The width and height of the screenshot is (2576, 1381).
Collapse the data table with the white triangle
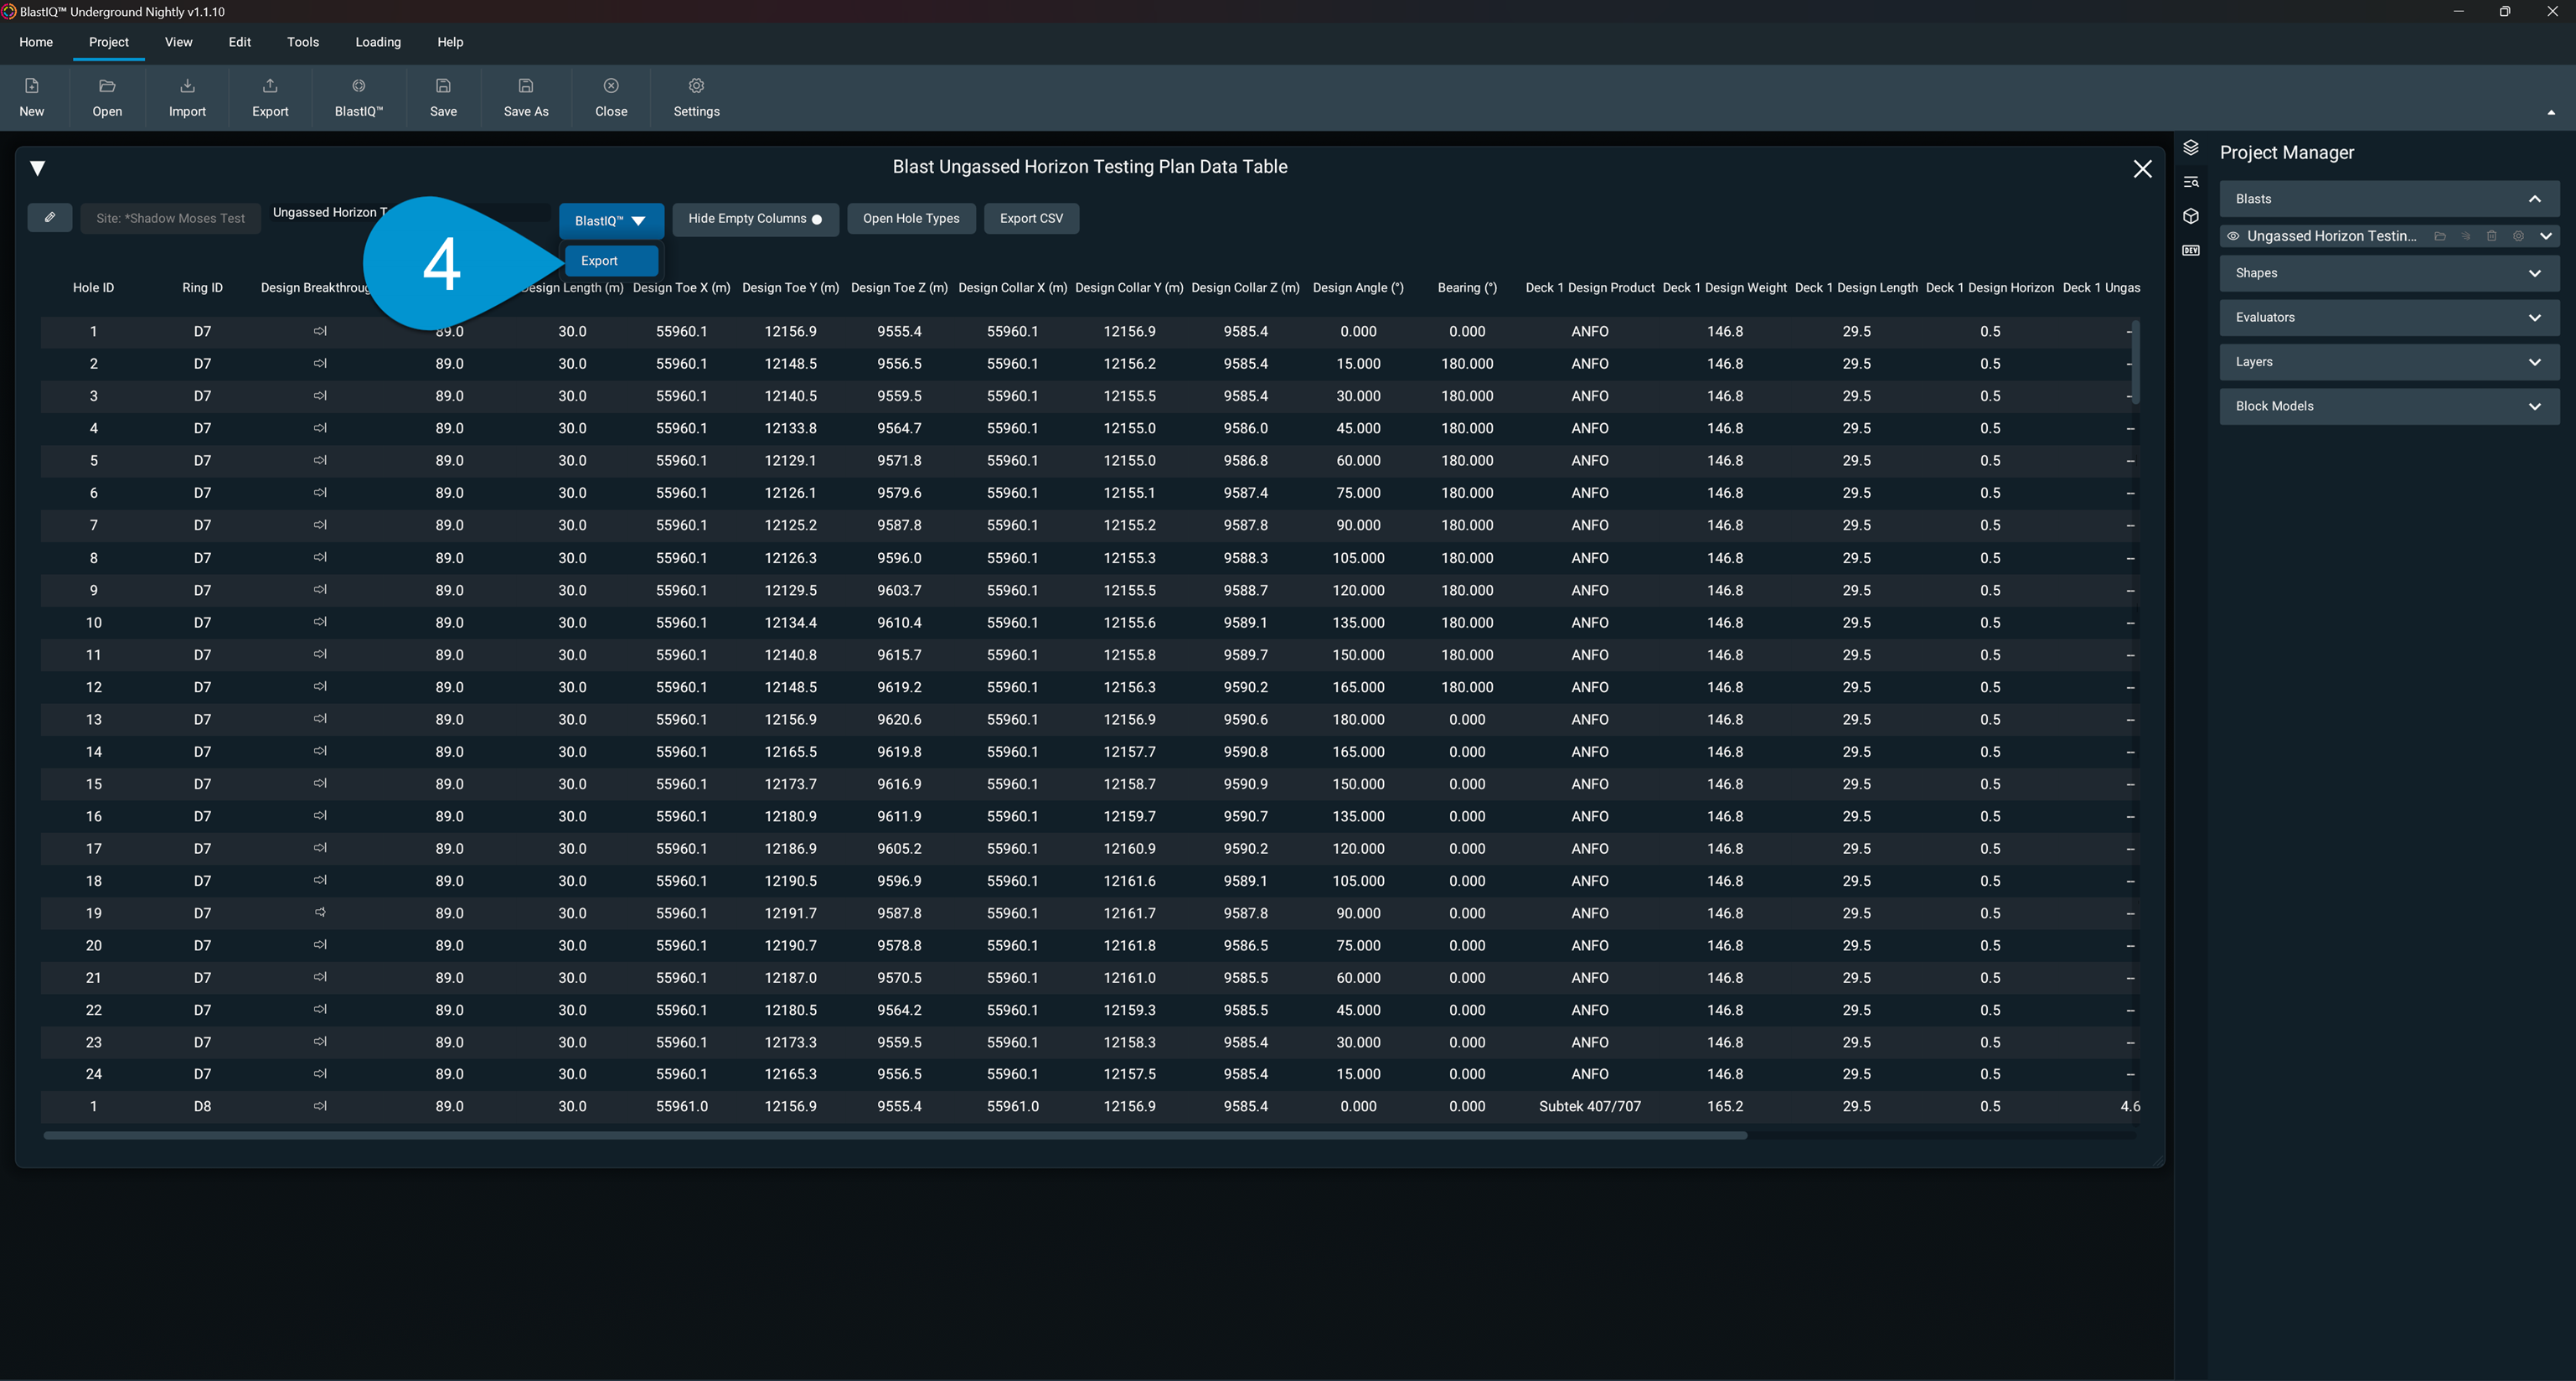pyautogui.click(x=38, y=168)
